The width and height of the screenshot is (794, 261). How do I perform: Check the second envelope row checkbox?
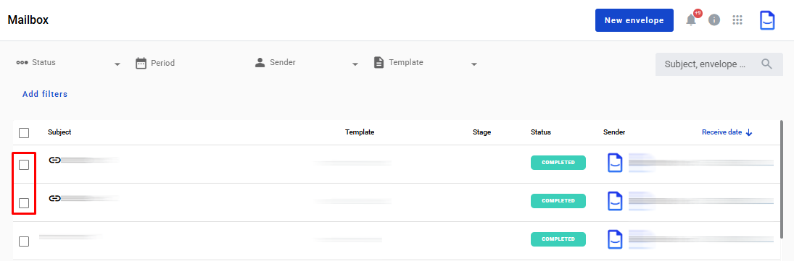point(24,203)
